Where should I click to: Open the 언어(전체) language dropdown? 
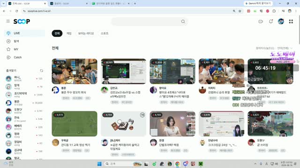pyautogui.click(x=285, y=48)
